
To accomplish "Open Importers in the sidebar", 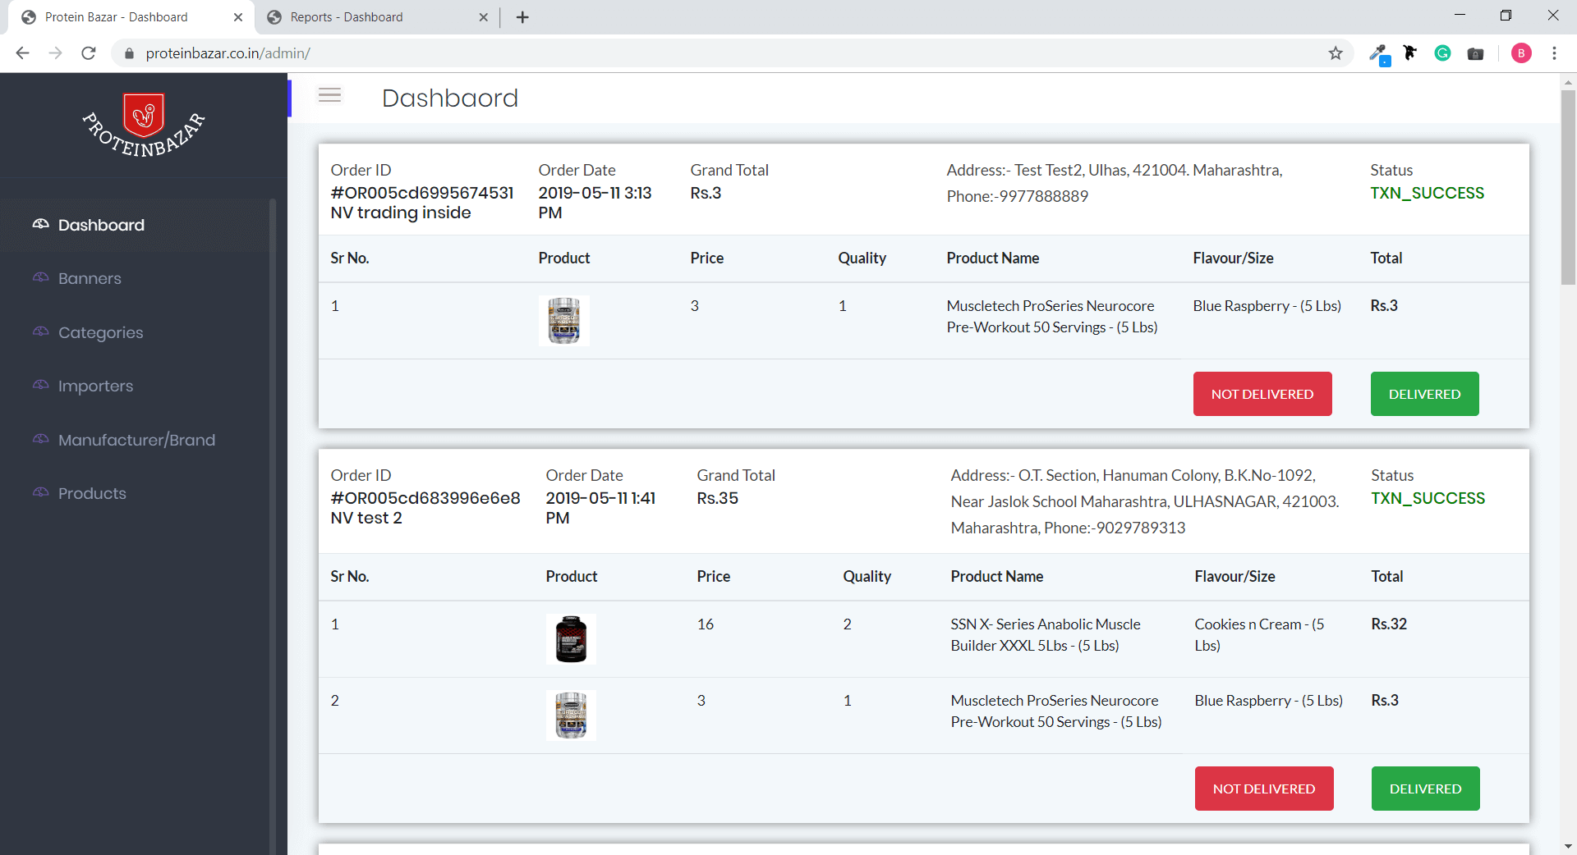I will (x=95, y=386).
